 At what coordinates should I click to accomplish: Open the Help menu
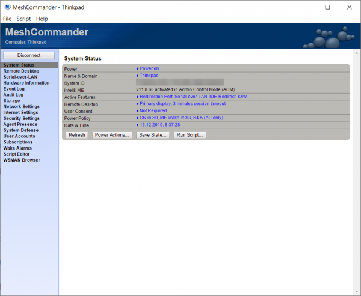tap(42, 19)
